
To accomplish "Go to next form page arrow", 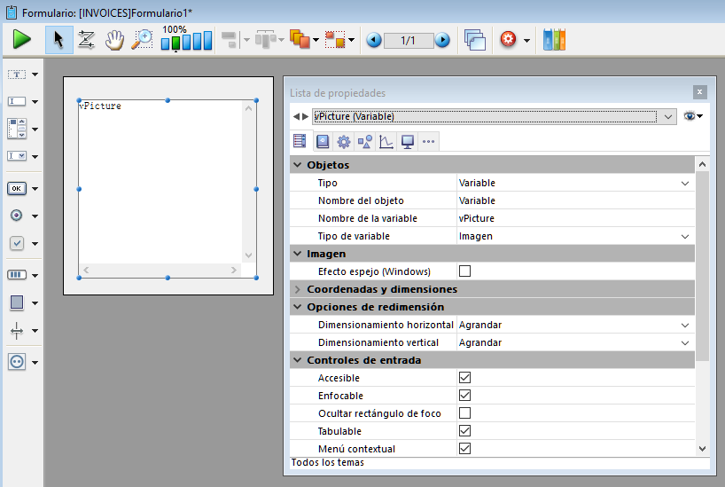I will tap(441, 40).
